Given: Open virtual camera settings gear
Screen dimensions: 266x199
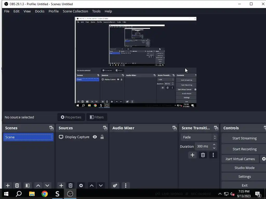Looking at the screenshot, I should coord(263,159).
